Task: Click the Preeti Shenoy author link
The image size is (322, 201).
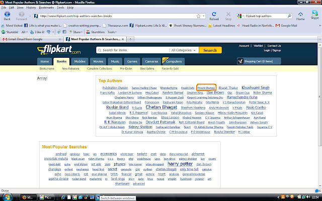Action: click(x=206, y=88)
